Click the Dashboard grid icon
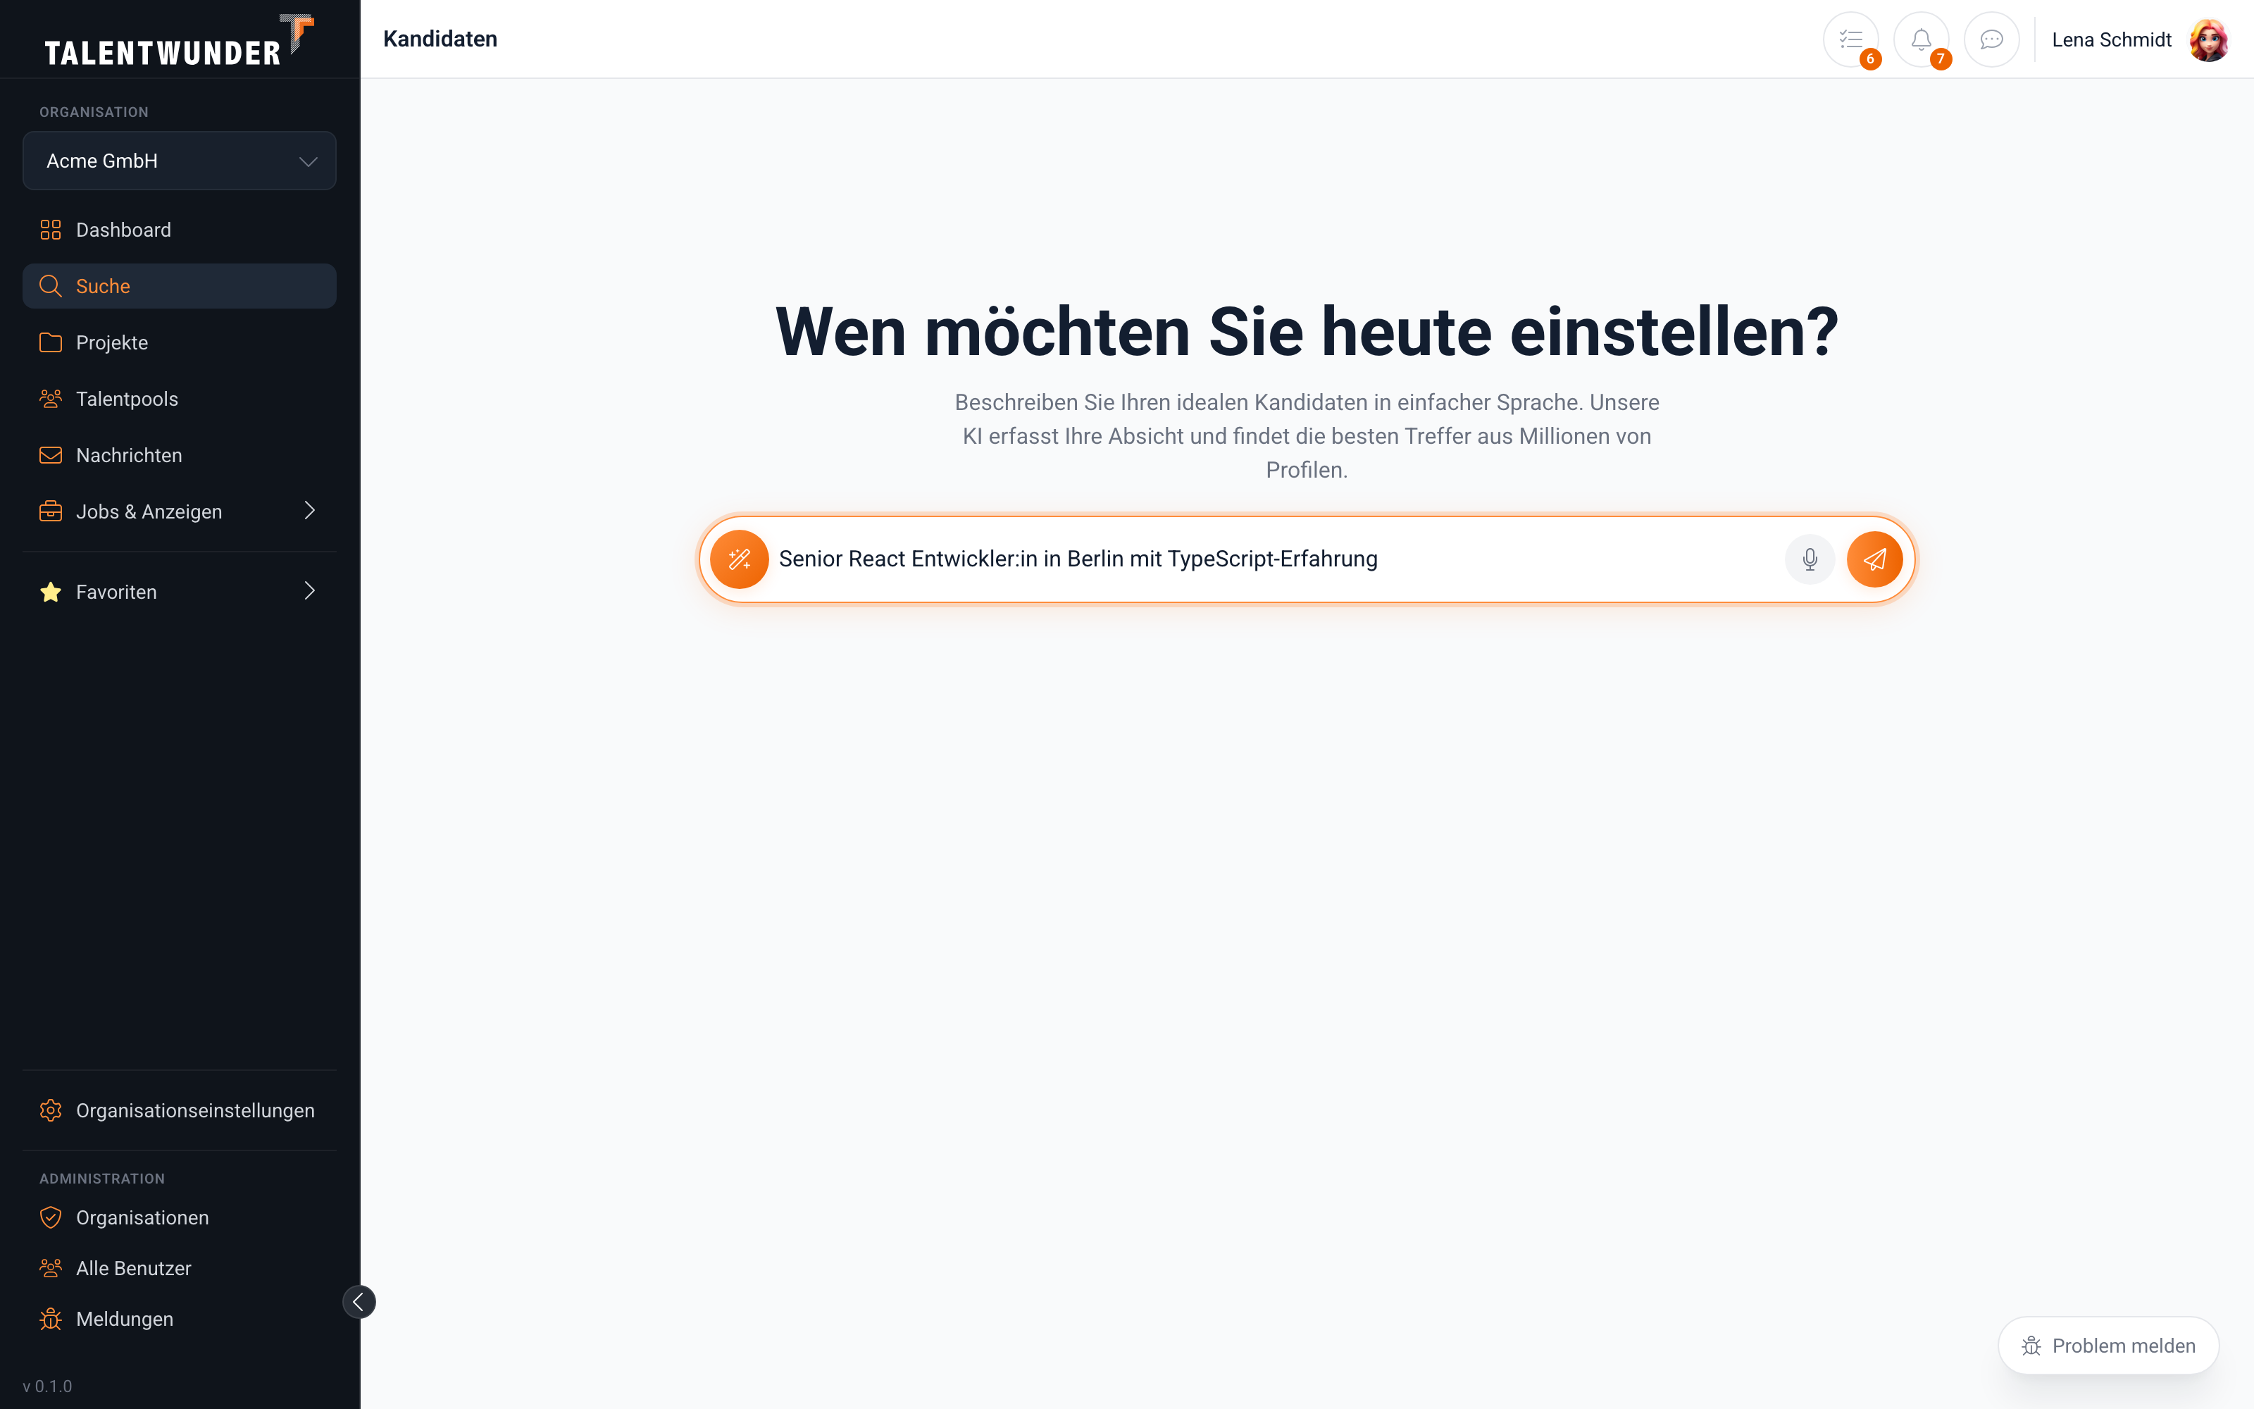Screen dimensions: 2254x1409 [x=50, y=229]
